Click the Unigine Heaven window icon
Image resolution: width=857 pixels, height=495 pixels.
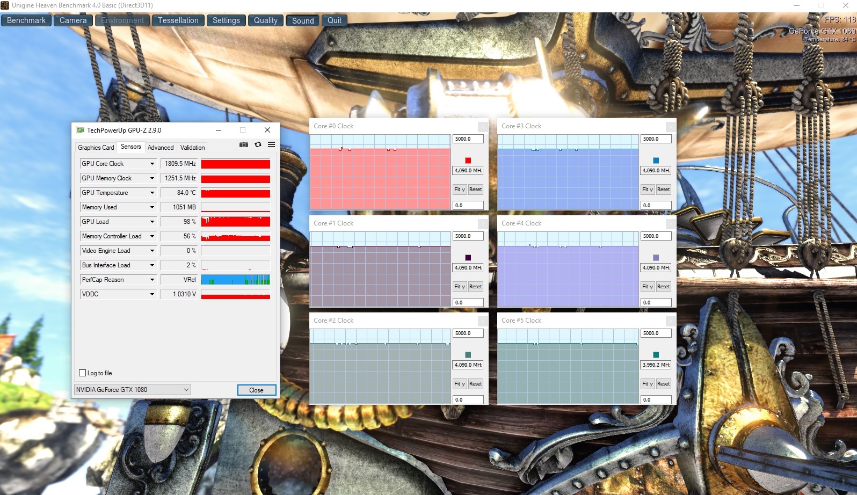[x=5, y=5]
